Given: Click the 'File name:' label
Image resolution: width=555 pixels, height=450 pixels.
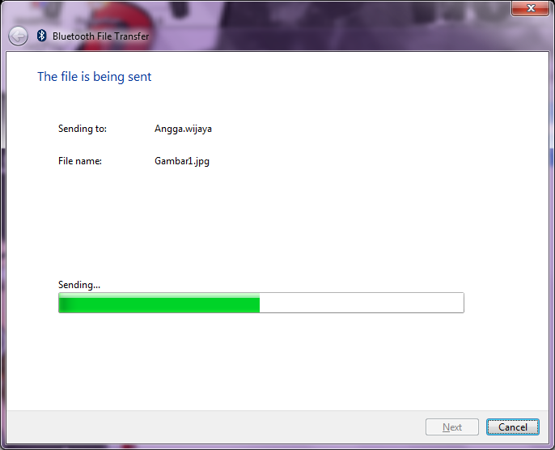Looking at the screenshot, I should (80, 161).
